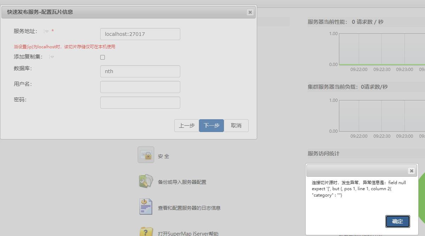Screen dimensions: 425x236
Task: Select the error message text in popup
Action: pos(359,189)
